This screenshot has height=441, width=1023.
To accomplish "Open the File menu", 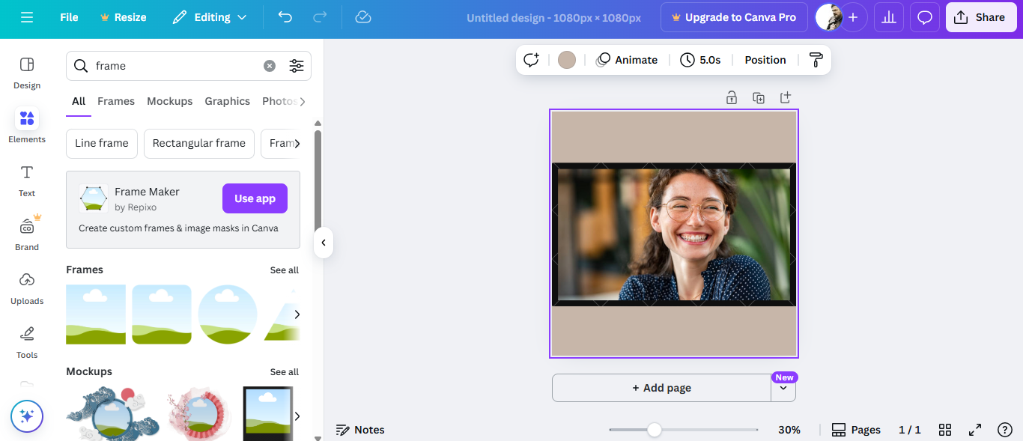I will [68, 16].
